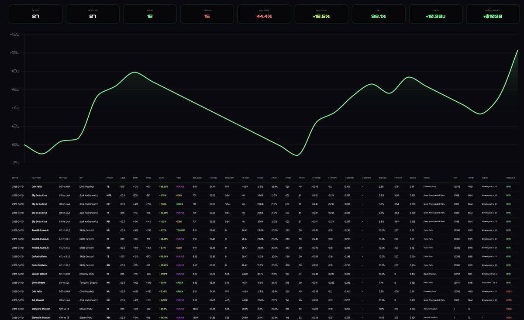
Task: Click the HITS prop cell
Action: [x=108, y=195]
